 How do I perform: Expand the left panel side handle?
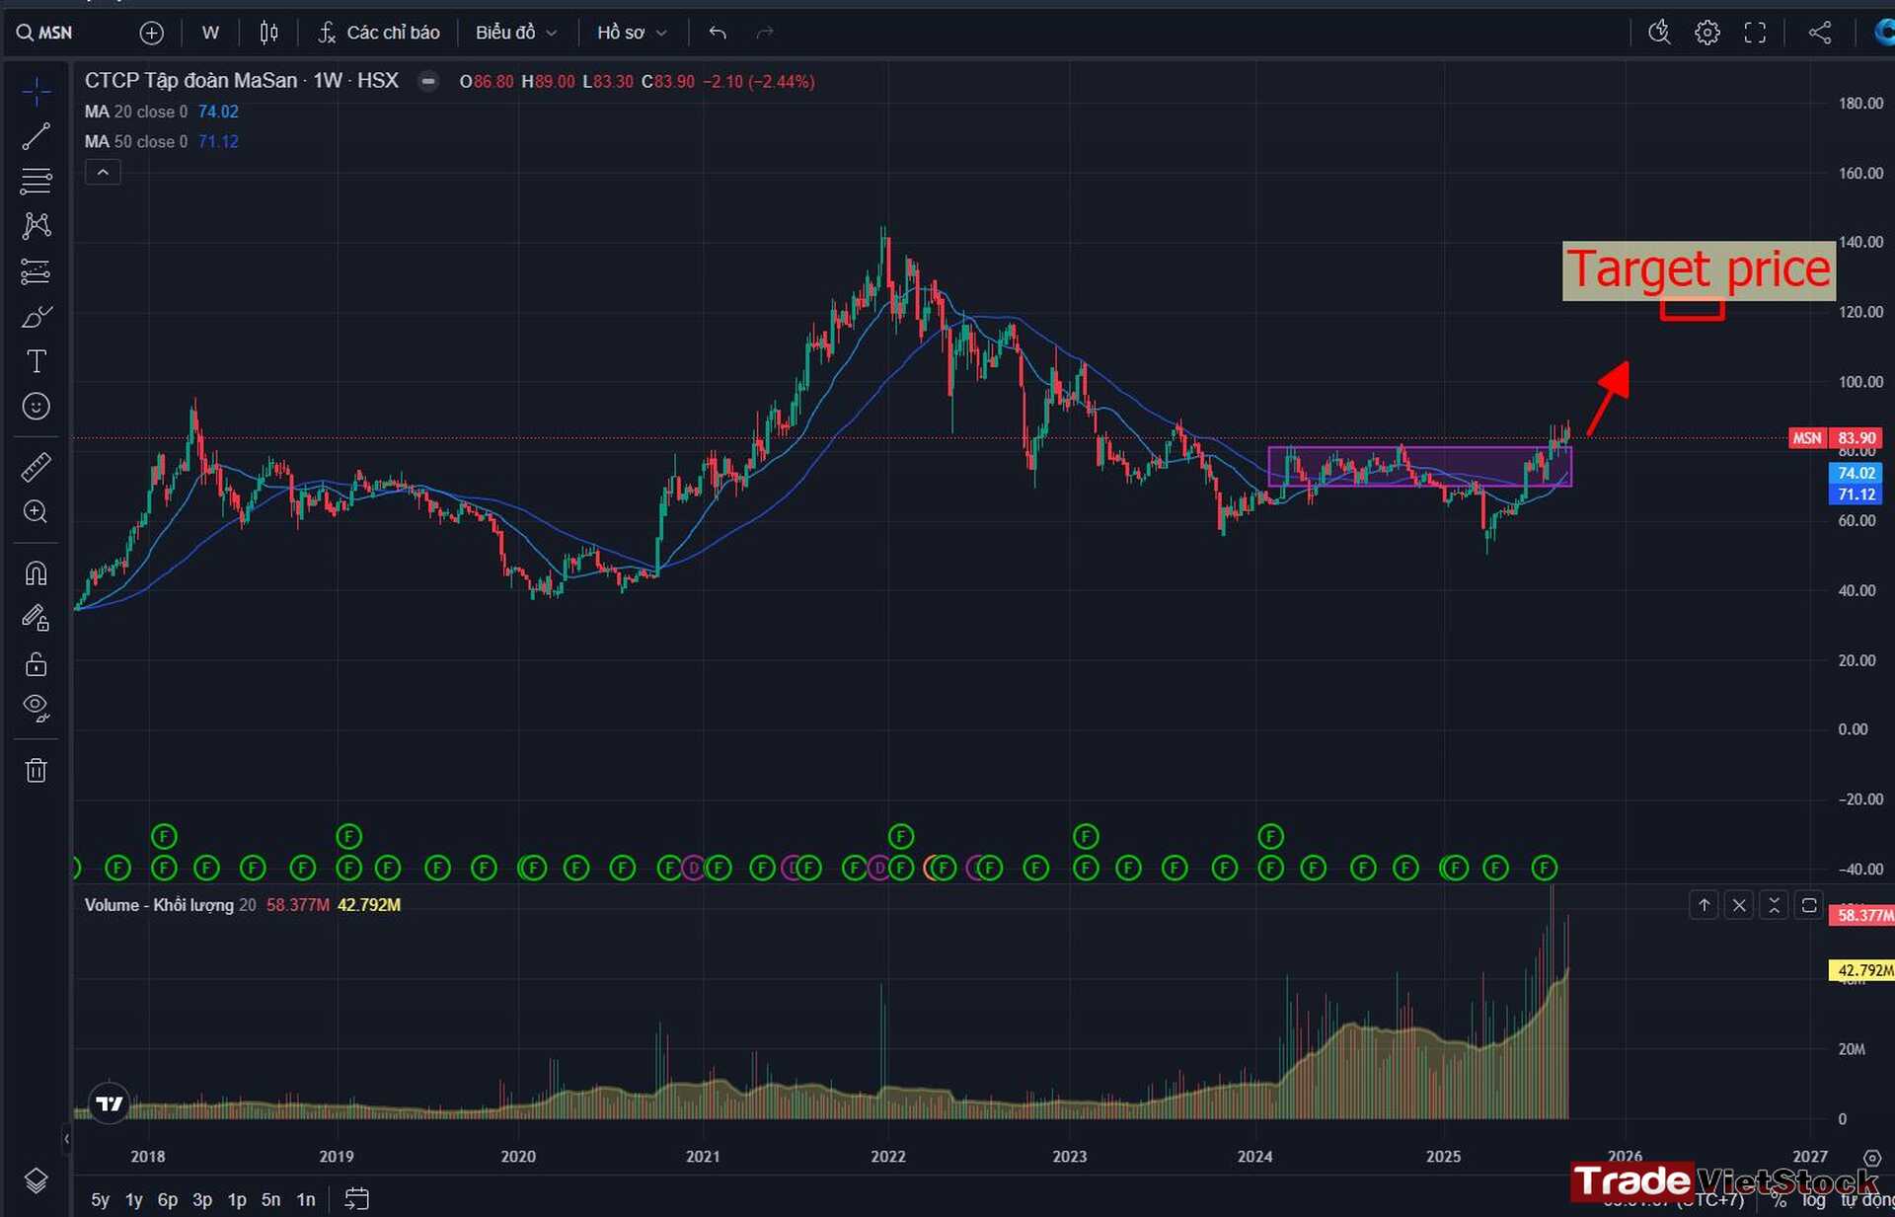[x=66, y=1139]
